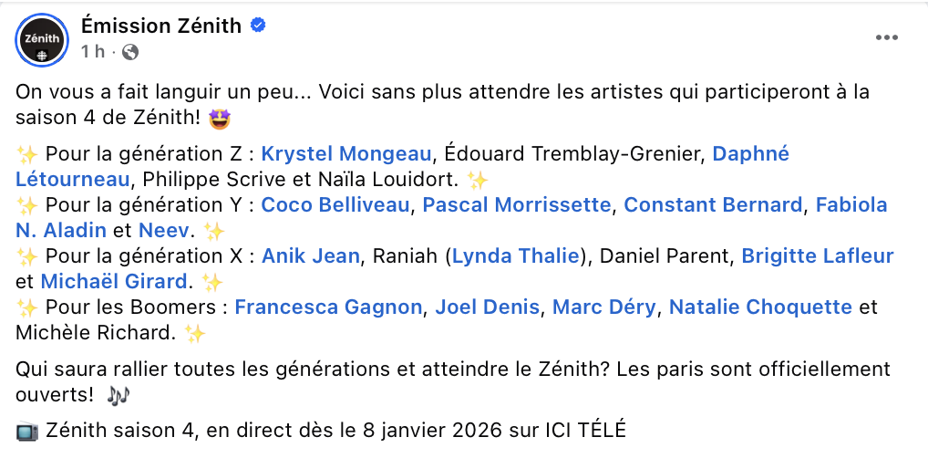Click the 1 h post timestamp
Image resolution: width=928 pixels, height=458 pixels.
(x=93, y=53)
